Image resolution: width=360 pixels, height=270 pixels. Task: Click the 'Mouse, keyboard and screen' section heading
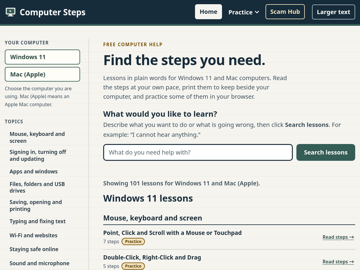[x=153, y=218]
